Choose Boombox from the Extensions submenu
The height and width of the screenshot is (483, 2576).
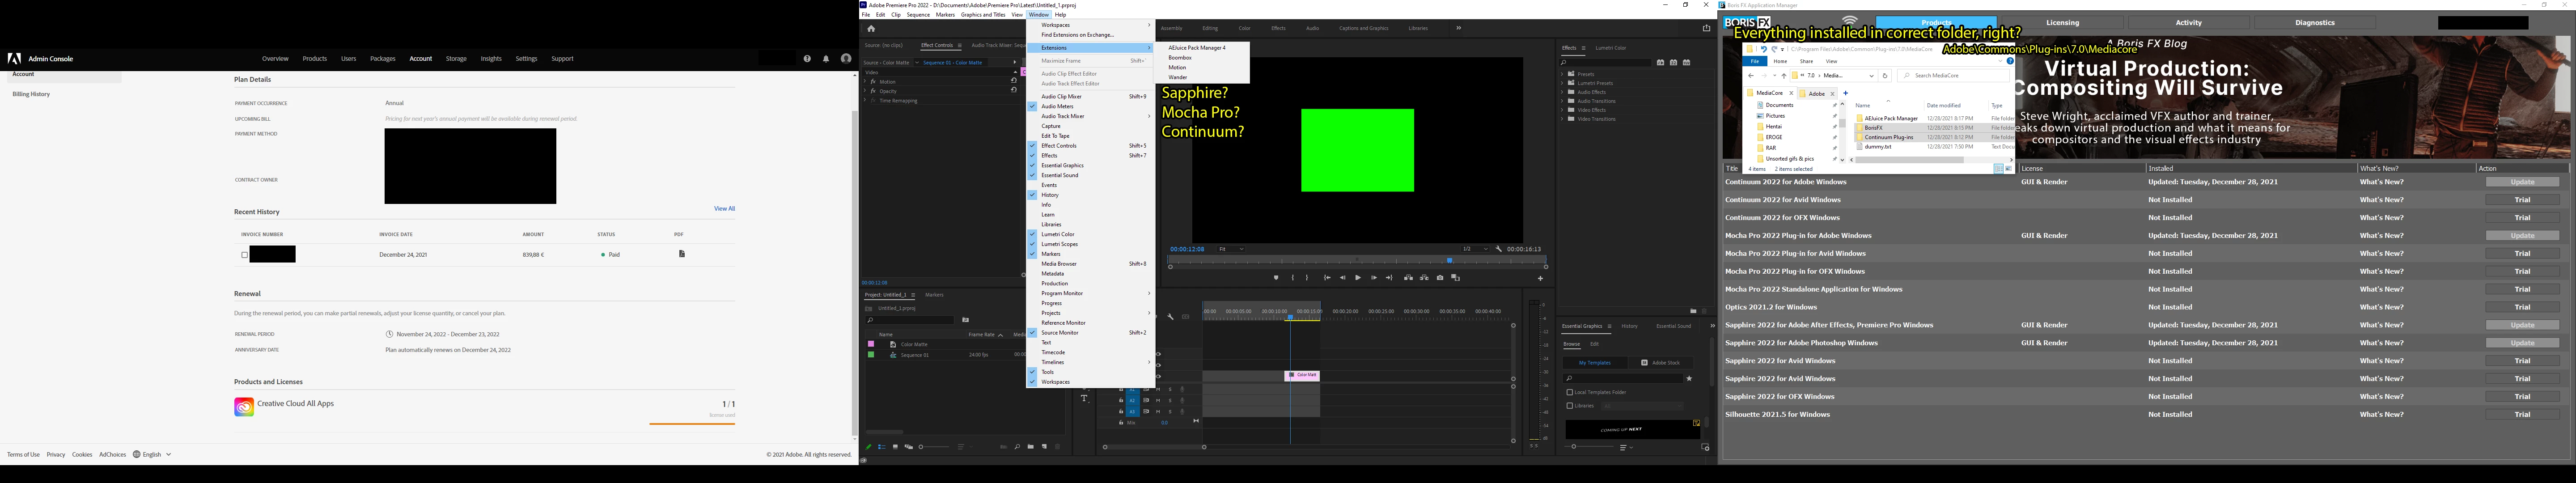click(1180, 58)
